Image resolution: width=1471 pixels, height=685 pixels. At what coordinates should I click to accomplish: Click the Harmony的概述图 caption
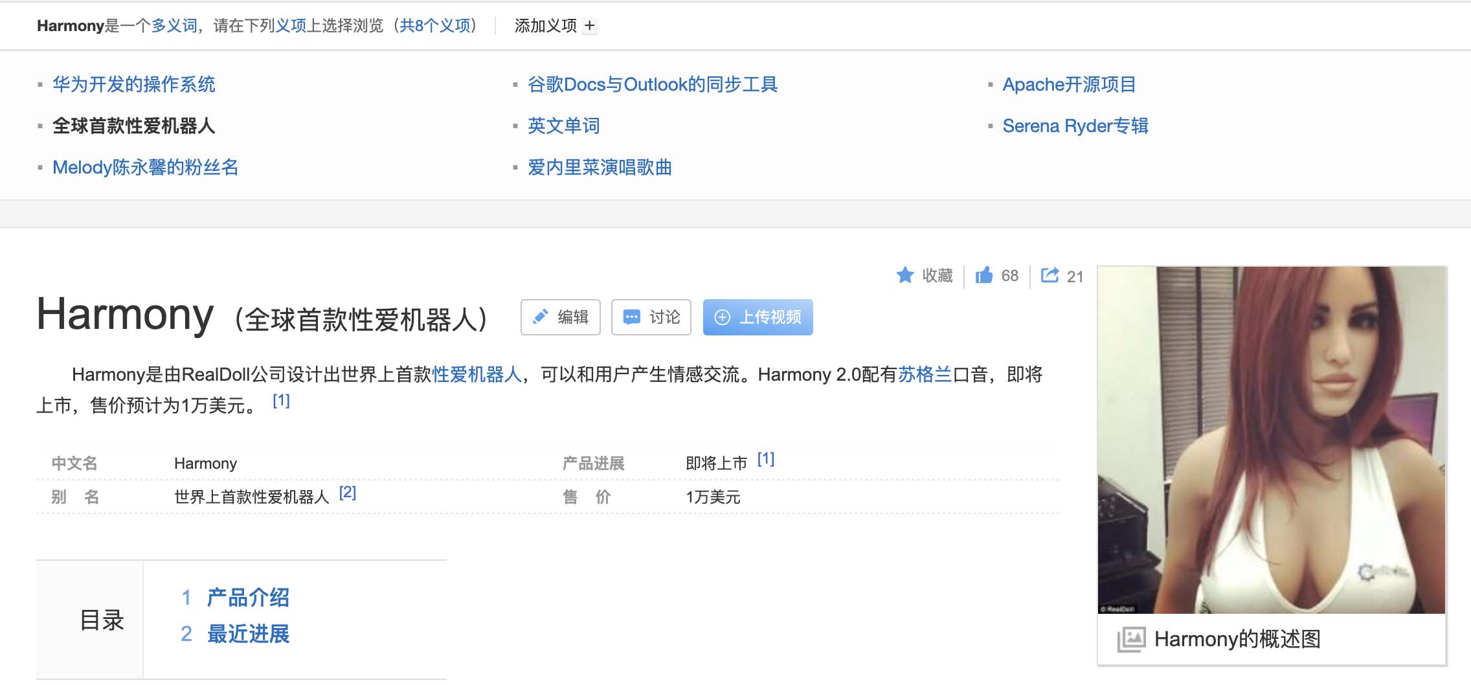pyautogui.click(x=1237, y=640)
